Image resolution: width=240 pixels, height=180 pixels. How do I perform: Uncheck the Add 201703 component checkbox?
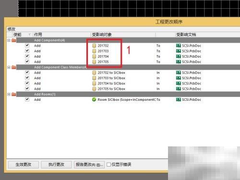pyautogui.click(x=27, y=51)
